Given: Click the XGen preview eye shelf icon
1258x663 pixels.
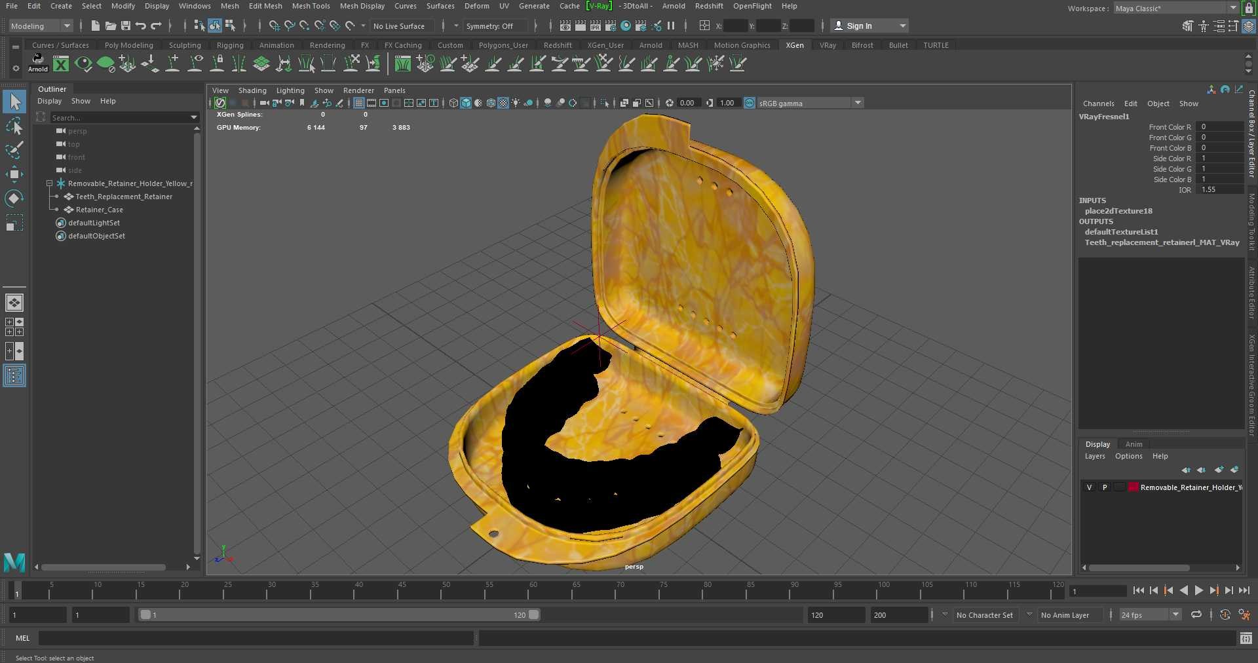Looking at the screenshot, I should coord(83,64).
